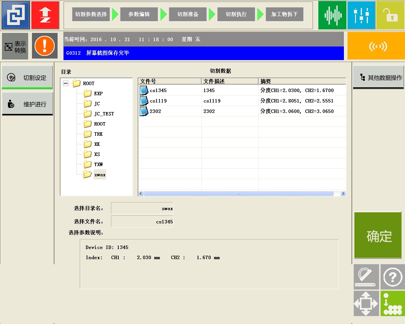
Task: Click the four-way arrow move icon
Action: pyautogui.click(x=366, y=303)
